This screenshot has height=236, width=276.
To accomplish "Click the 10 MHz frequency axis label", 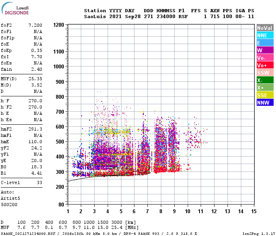I will click(188, 211).
